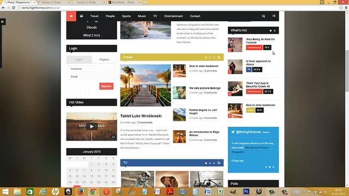Select first pagination dot in TV header
Screen dimensions: 349x196
pos(206,163)
